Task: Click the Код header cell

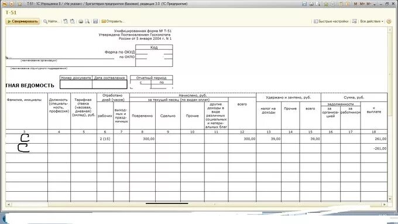Action: coord(154,47)
